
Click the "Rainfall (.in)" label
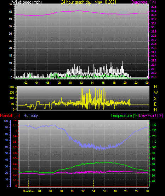tap(10, 115)
